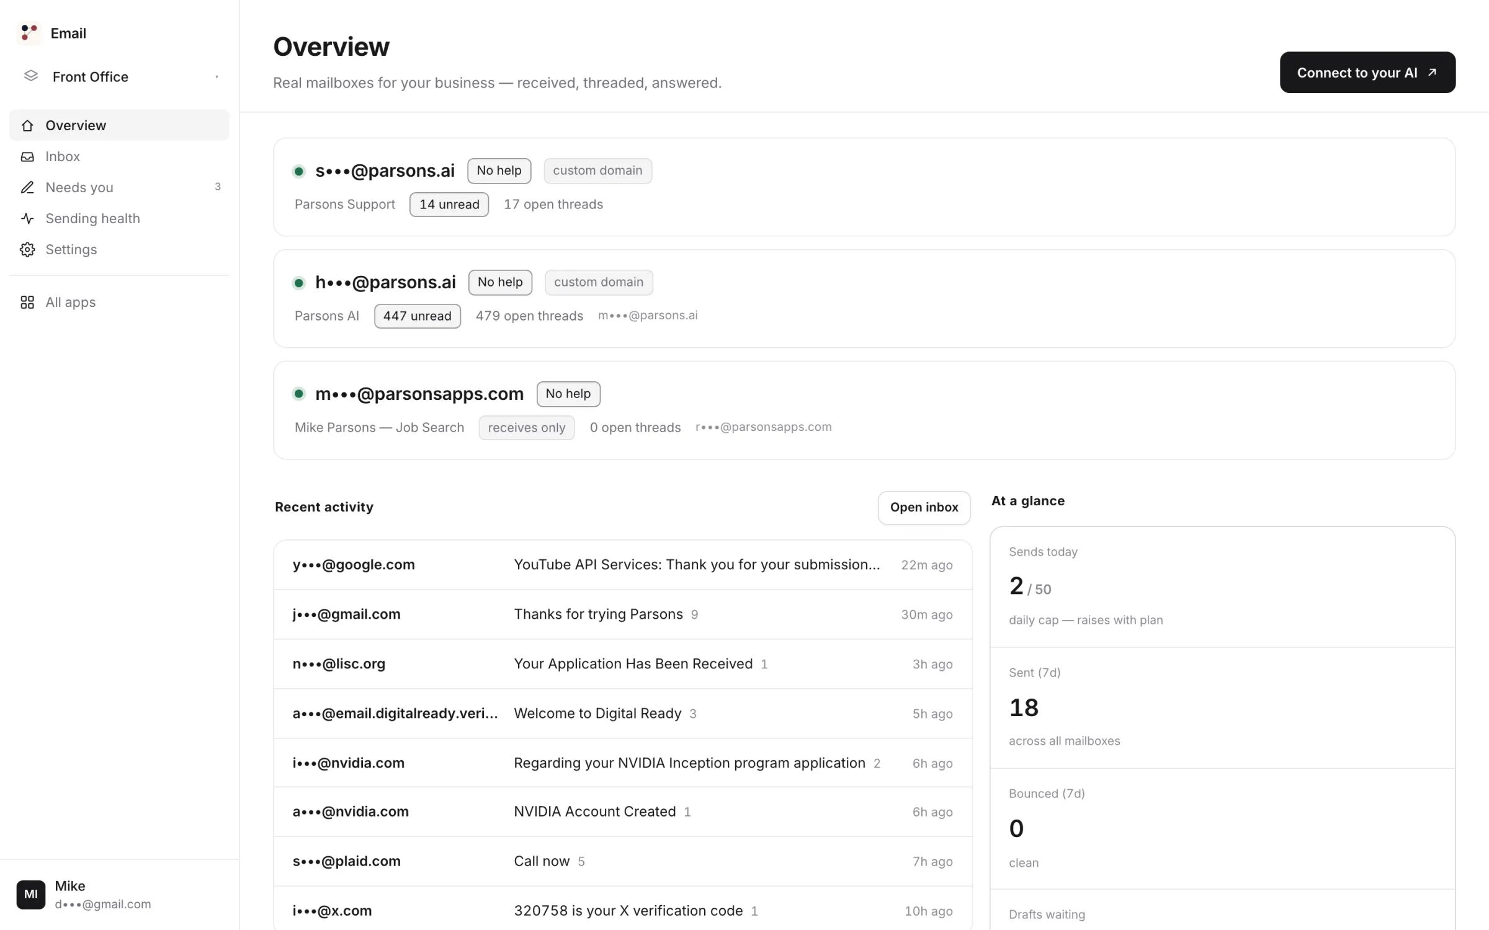Click the Email app logo icon
The height and width of the screenshot is (930, 1489).
coord(29,33)
